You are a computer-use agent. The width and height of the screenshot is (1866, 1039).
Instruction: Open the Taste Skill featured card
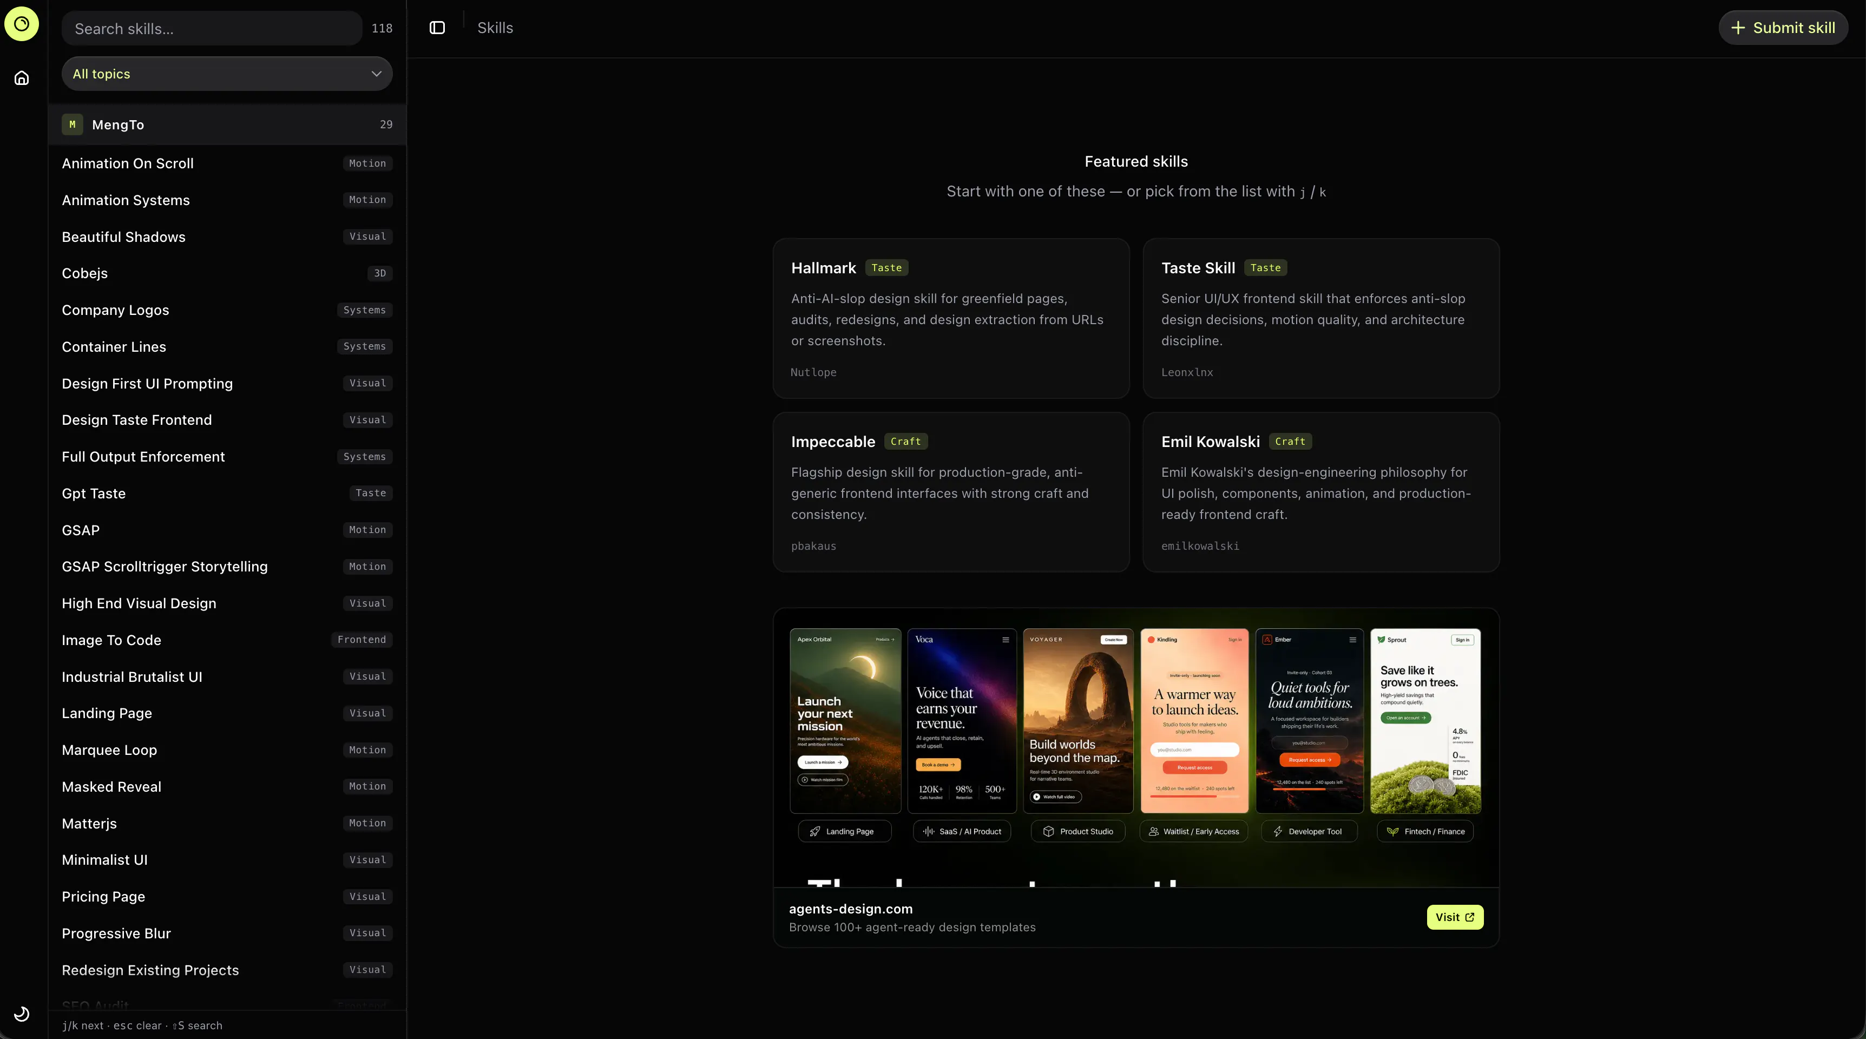[1321, 318]
